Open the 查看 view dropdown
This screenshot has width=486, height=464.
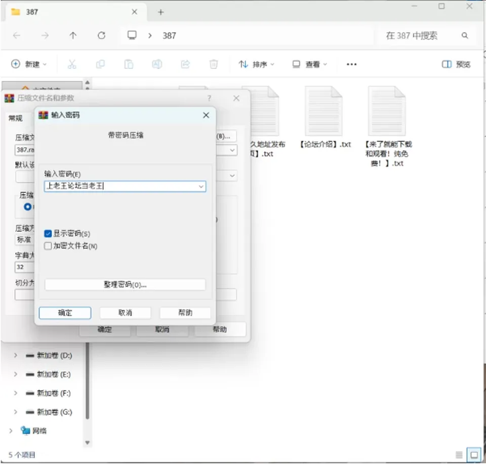pyautogui.click(x=310, y=64)
